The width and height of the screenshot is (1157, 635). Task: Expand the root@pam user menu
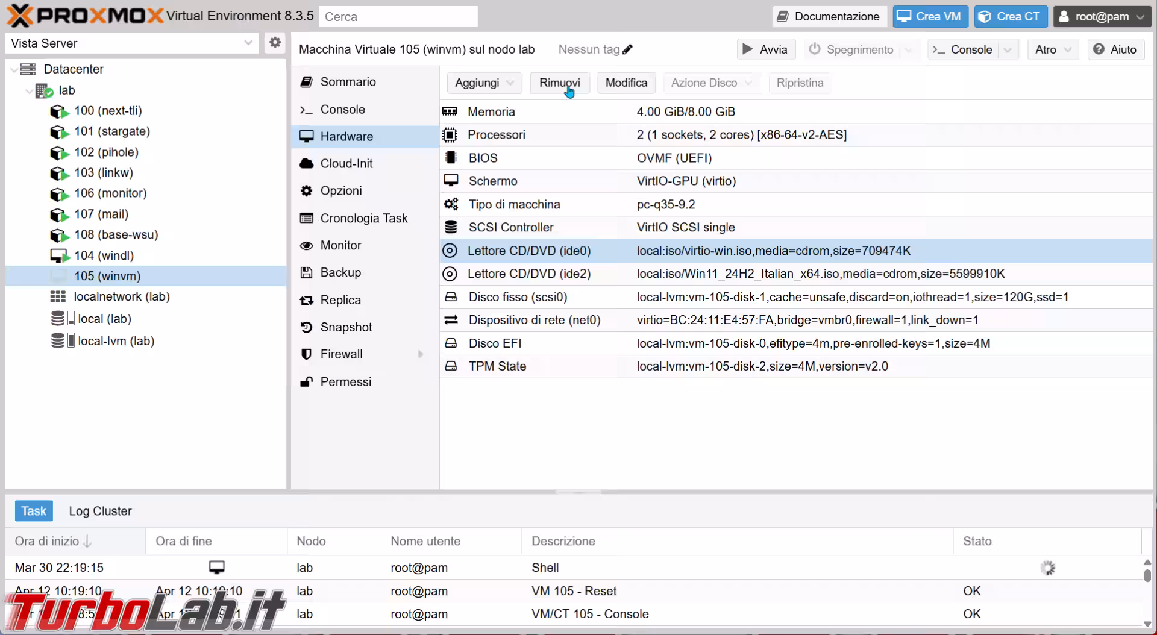pyautogui.click(x=1101, y=16)
